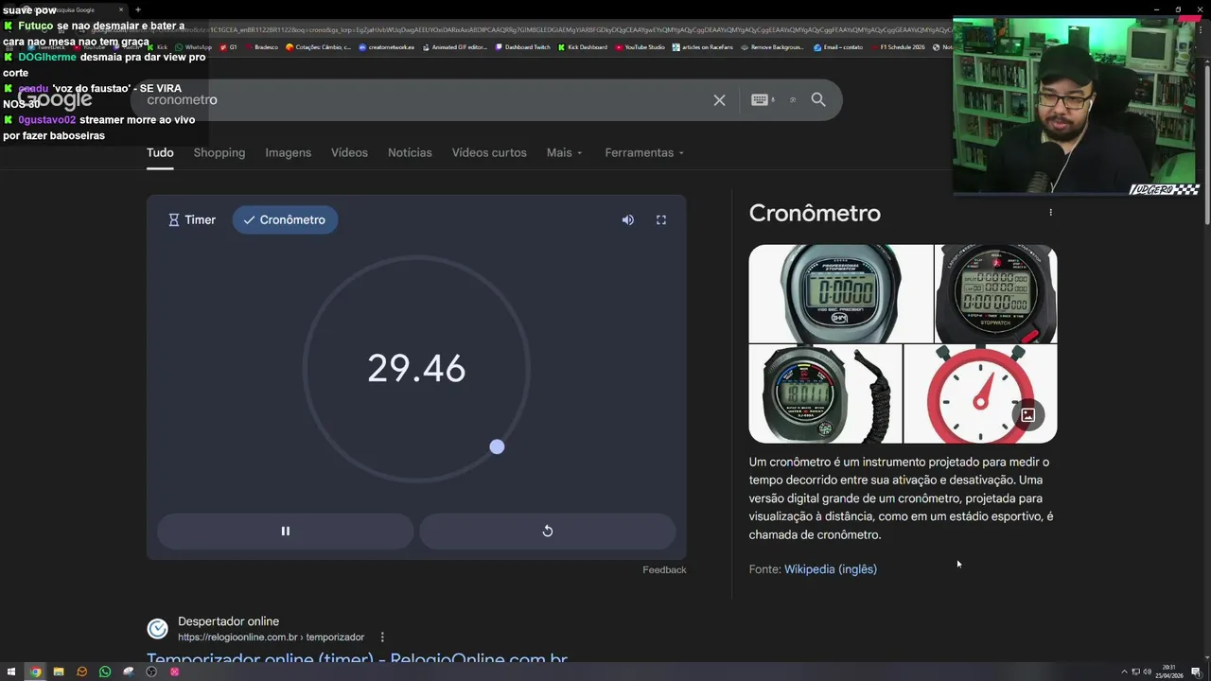
Task: Run the search with the magnifier icon
Action: [818, 99]
